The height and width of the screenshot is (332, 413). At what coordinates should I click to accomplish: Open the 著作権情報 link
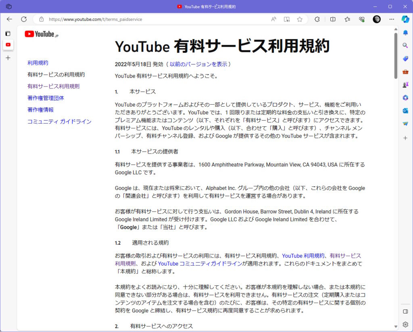tap(41, 109)
